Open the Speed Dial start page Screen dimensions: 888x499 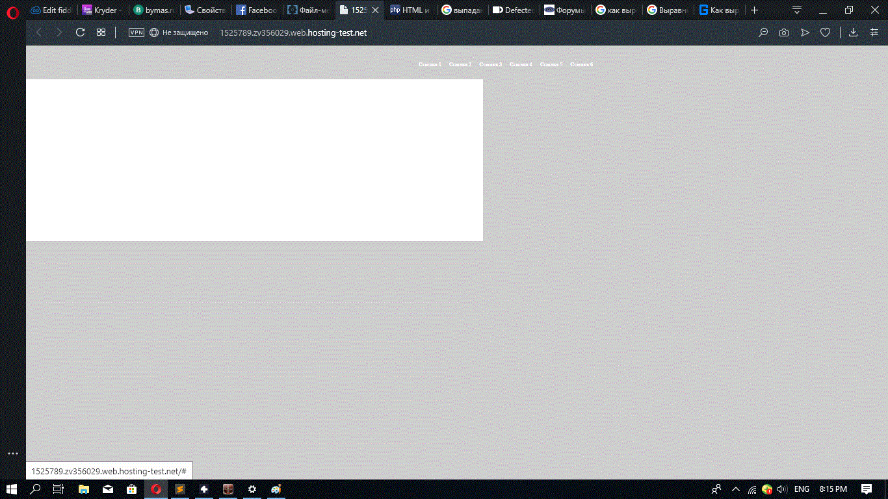pyautogui.click(x=101, y=32)
